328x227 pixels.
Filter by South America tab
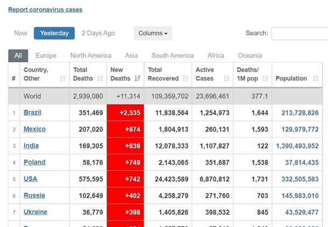(x=173, y=55)
